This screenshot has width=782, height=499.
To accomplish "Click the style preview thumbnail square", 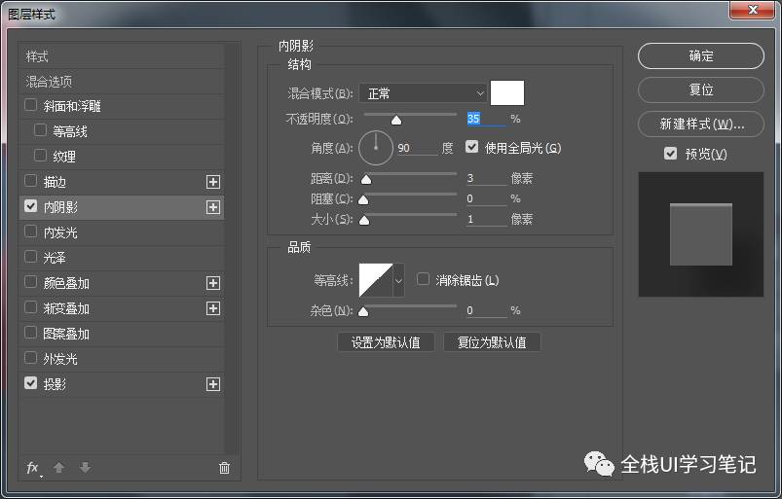I will pos(701,234).
